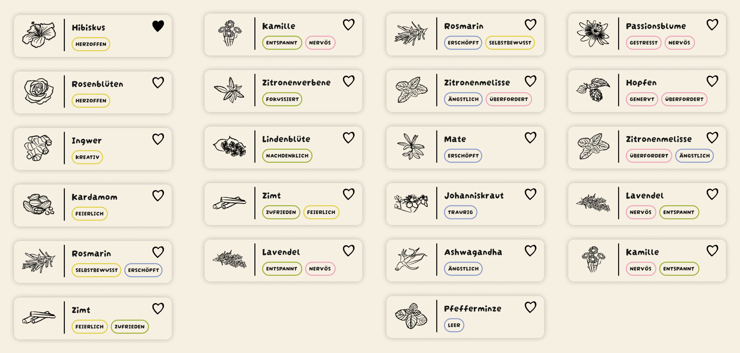Image resolution: width=740 pixels, height=353 pixels.
Task: Select the TRAURIG mood tag
Action: point(460,212)
